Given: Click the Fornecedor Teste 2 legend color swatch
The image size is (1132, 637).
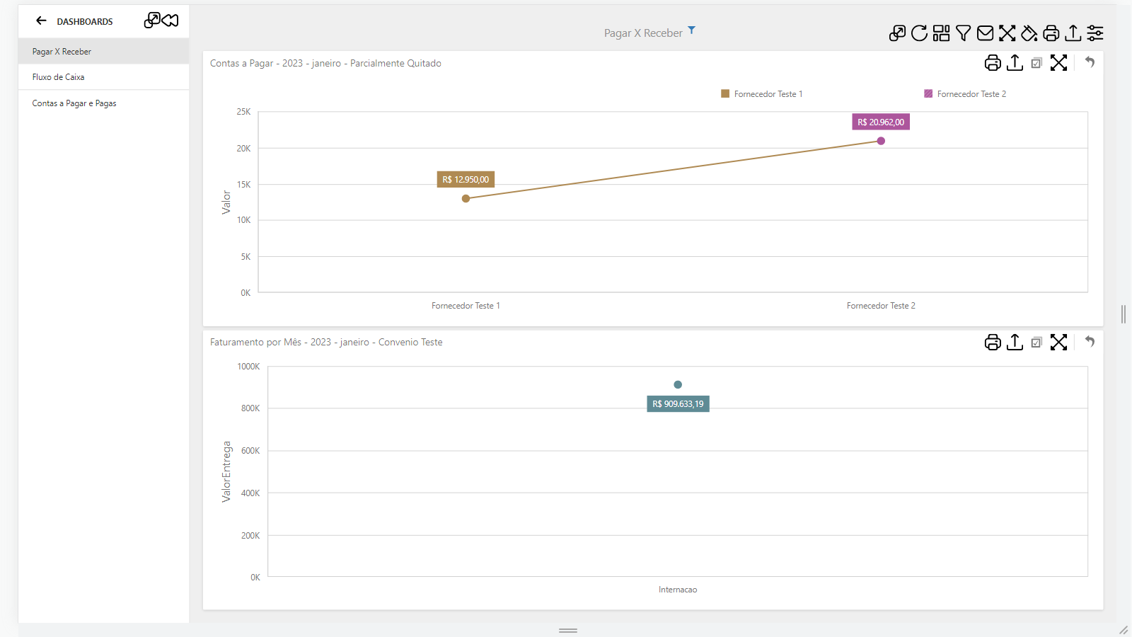Looking at the screenshot, I should click(928, 94).
